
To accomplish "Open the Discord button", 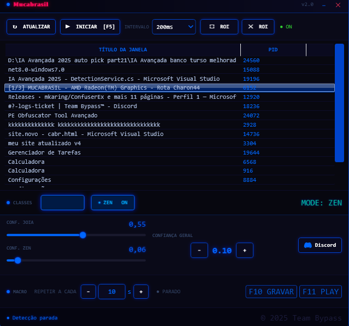I will coord(320,245).
